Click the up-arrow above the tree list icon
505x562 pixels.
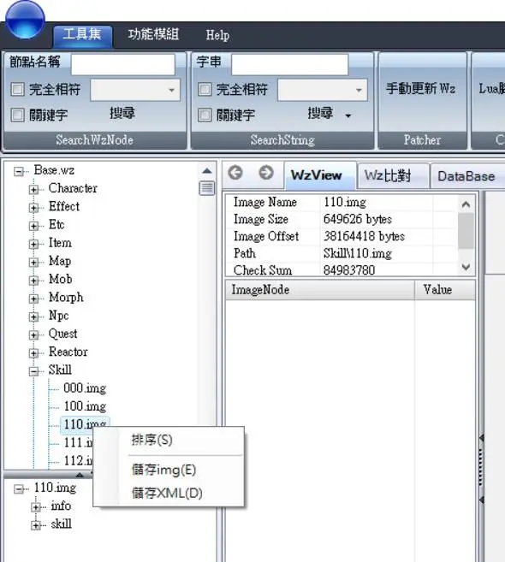[x=207, y=170]
